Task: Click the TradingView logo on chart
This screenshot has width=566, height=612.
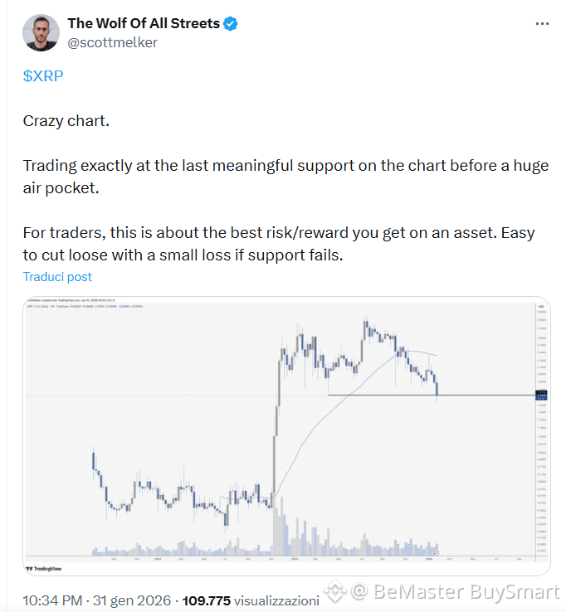Action: [x=44, y=568]
